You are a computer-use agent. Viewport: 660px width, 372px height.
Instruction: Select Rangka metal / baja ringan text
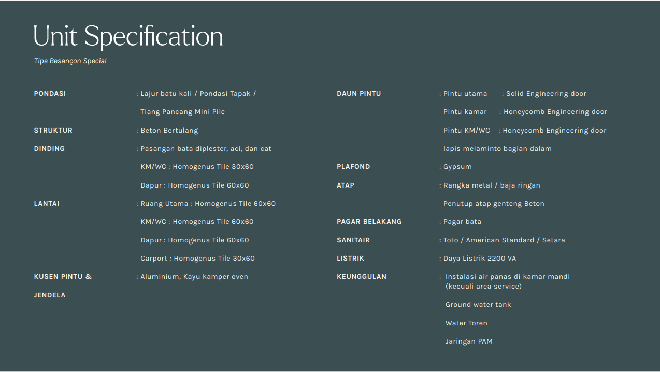(492, 185)
